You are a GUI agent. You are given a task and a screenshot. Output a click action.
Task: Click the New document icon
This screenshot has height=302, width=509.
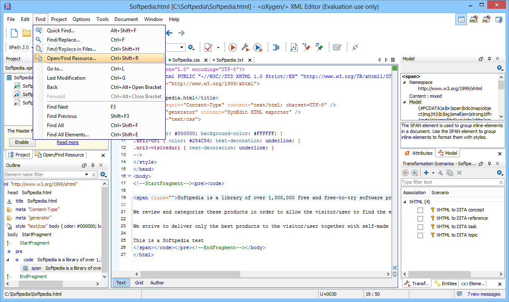tap(14, 33)
